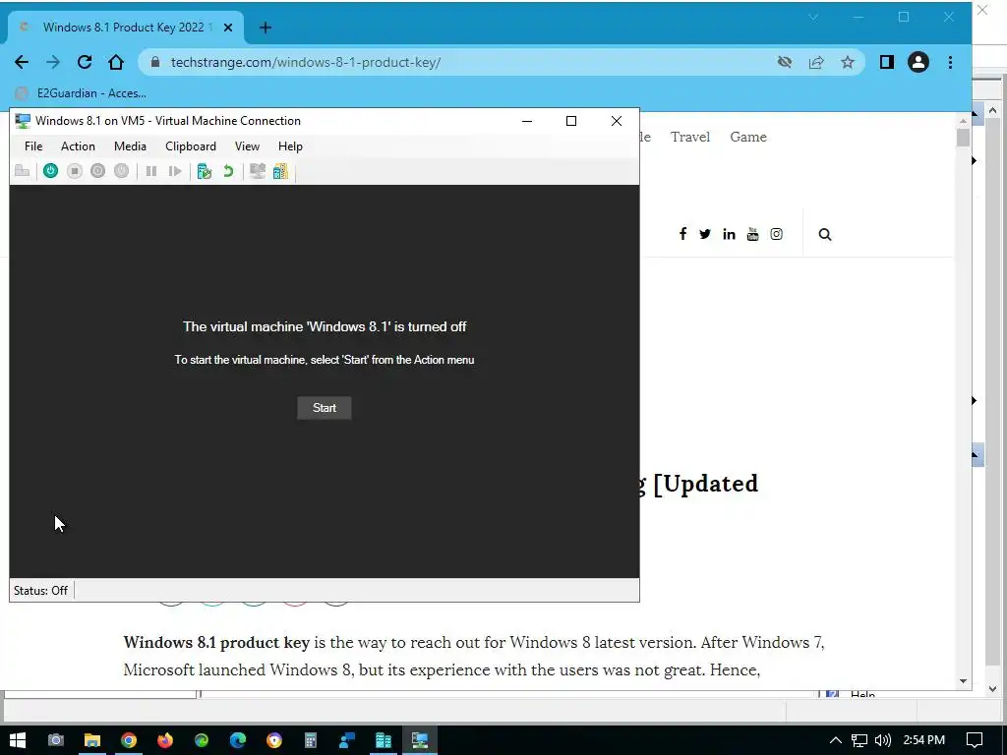1007x755 pixels.
Task: Open the Clipboard menu
Action: pos(191,146)
